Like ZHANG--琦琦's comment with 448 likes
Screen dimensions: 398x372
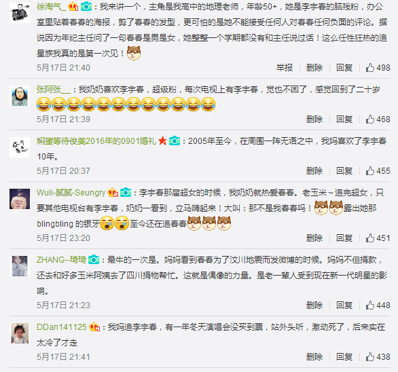point(370,305)
